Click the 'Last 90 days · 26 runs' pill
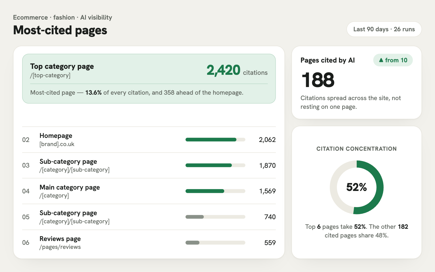 pyautogui.click(x=384, y=29)
